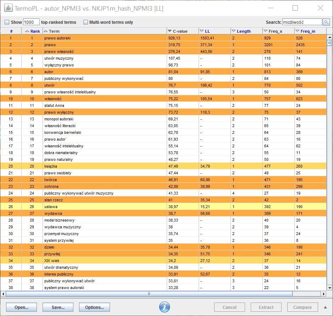
Task: Click the horizontal scrollbar right arrow
Action: click(x=324, y=294)
